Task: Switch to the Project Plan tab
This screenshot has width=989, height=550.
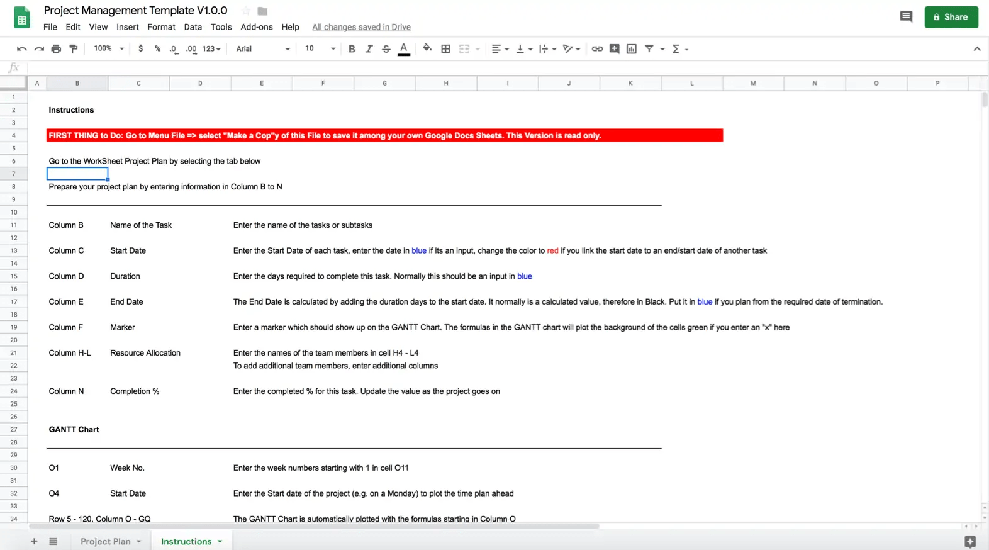Action: [x=106, y=541]
